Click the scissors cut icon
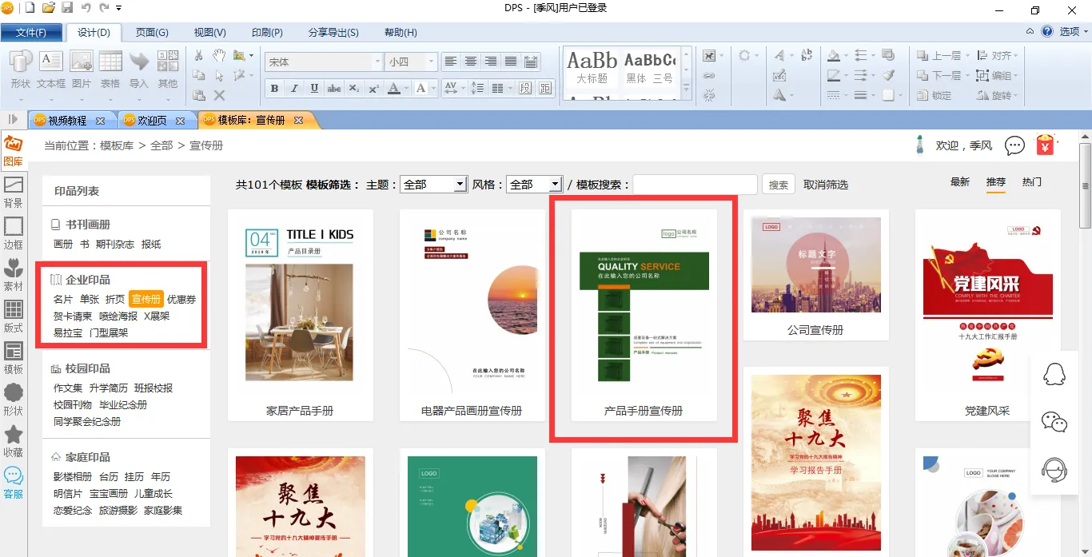Screen dimensions: 1092x557 [199, 55]
